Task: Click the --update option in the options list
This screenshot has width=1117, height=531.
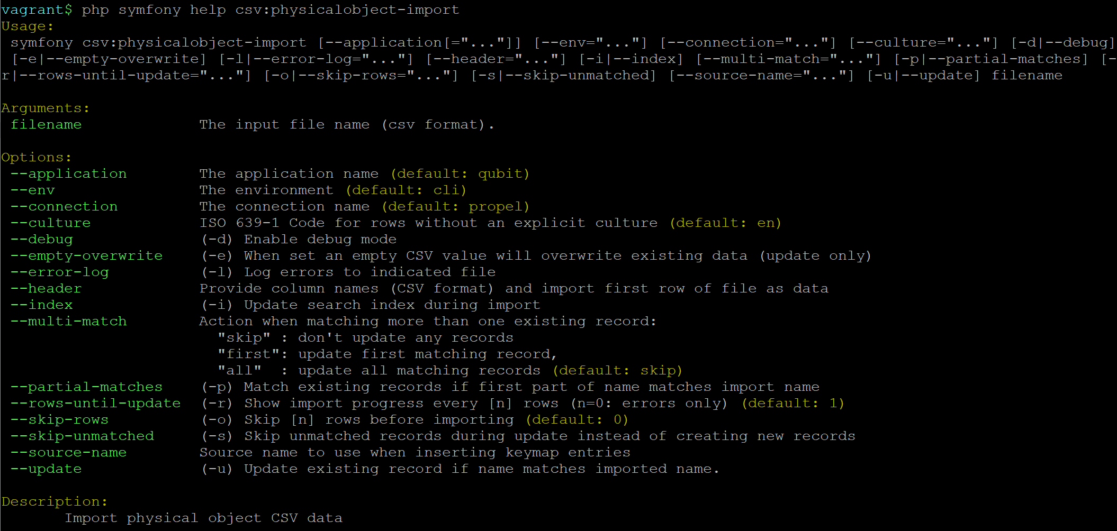Action: coord(46,469)
